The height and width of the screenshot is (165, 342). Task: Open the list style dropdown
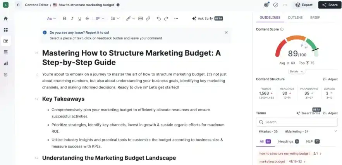click(115, 19)
